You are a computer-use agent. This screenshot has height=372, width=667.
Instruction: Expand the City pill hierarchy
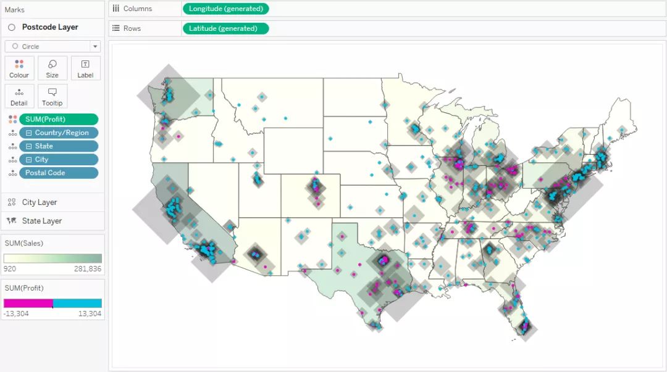pos(29,160)
